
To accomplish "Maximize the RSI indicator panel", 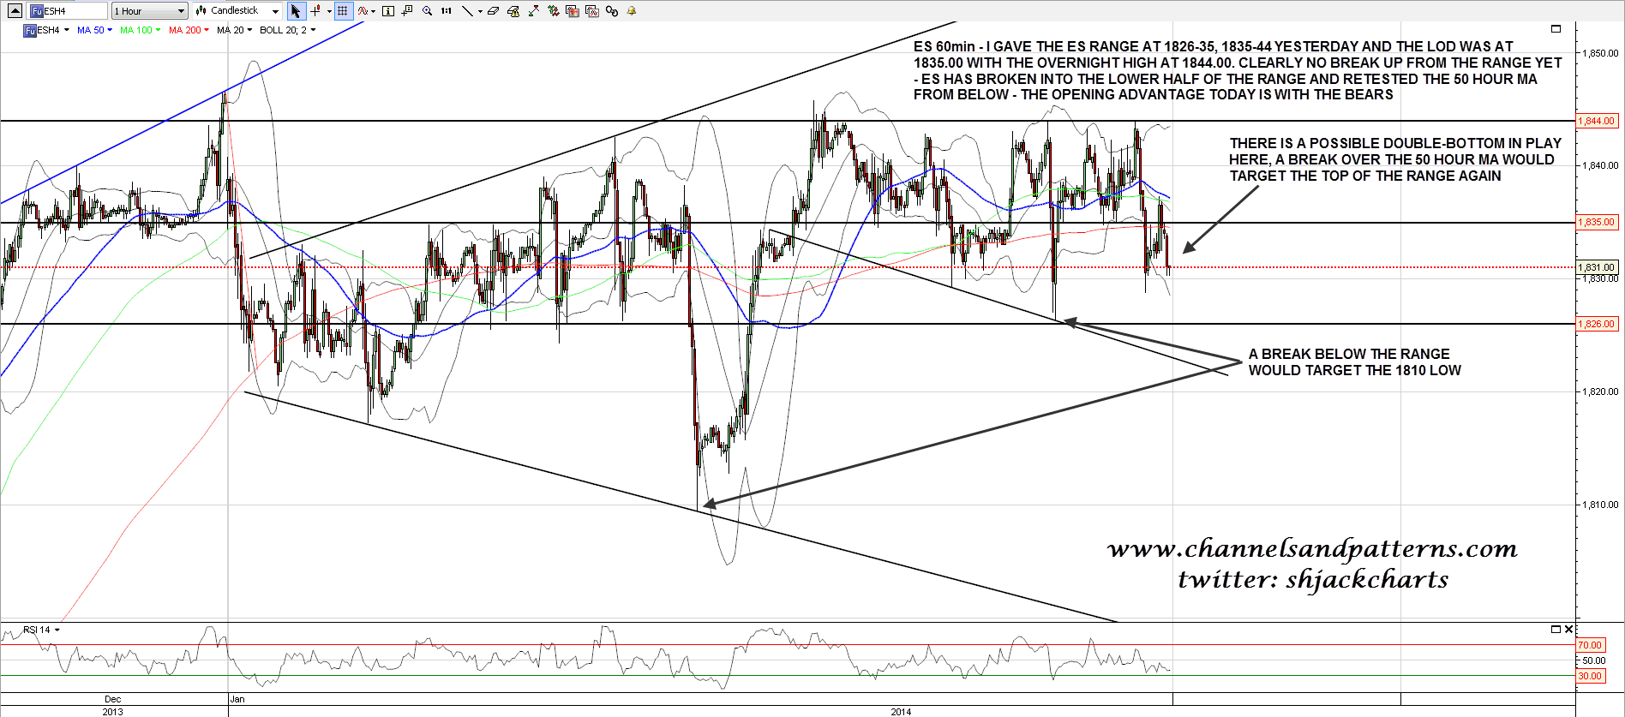I will click(1556, 630).
